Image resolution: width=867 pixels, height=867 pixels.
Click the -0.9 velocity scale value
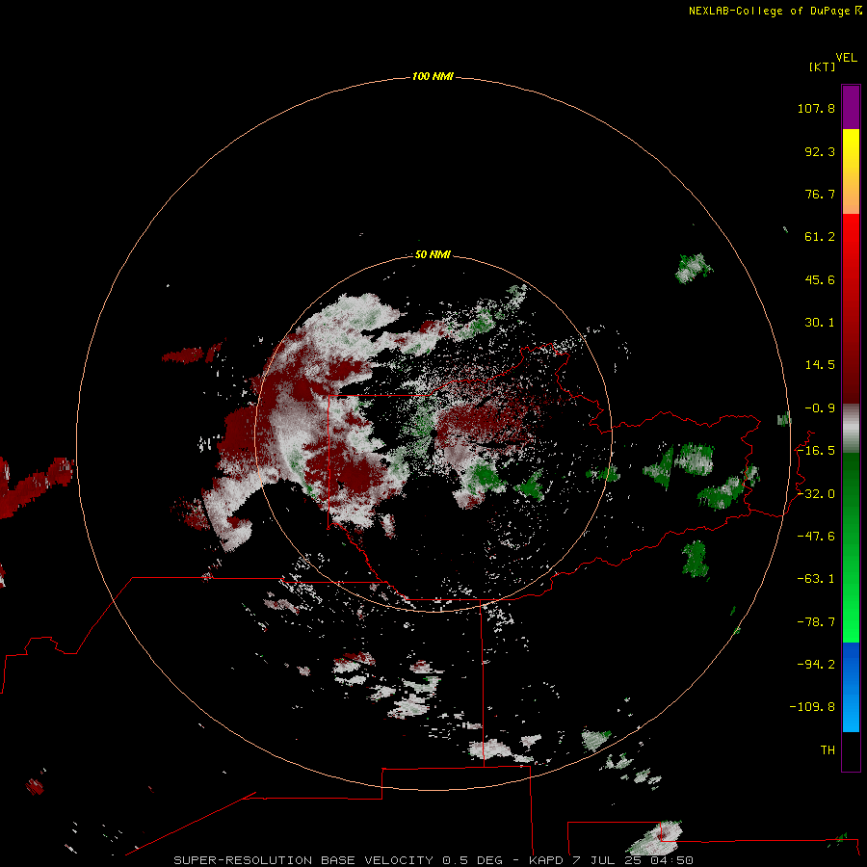coord(820,408)
